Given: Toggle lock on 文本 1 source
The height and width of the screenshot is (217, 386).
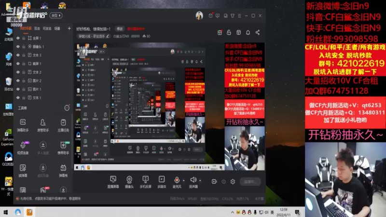Looking at the screenshot, I should pyautogui.click(x=24, y=98).
